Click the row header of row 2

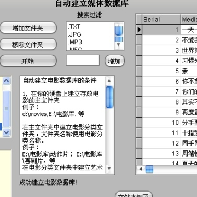(139, 40)
